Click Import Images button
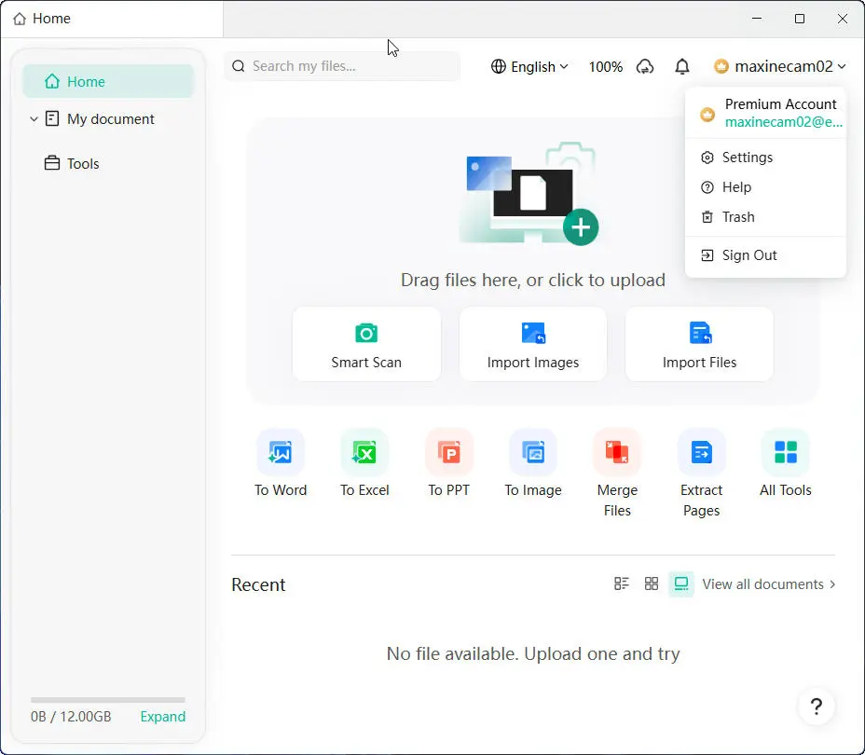Viewport: 865px width, 755px height. (x=533, y=345)
